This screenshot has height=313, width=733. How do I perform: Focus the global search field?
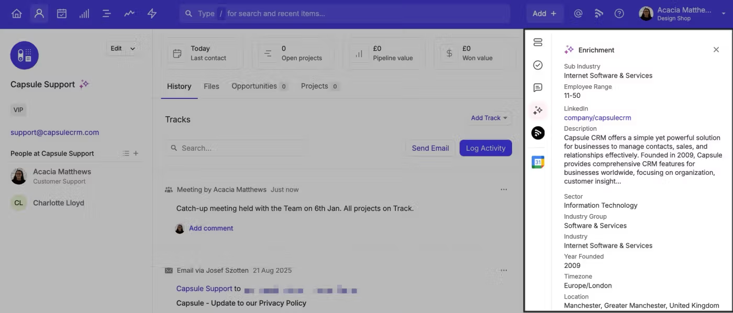[345, 14]
